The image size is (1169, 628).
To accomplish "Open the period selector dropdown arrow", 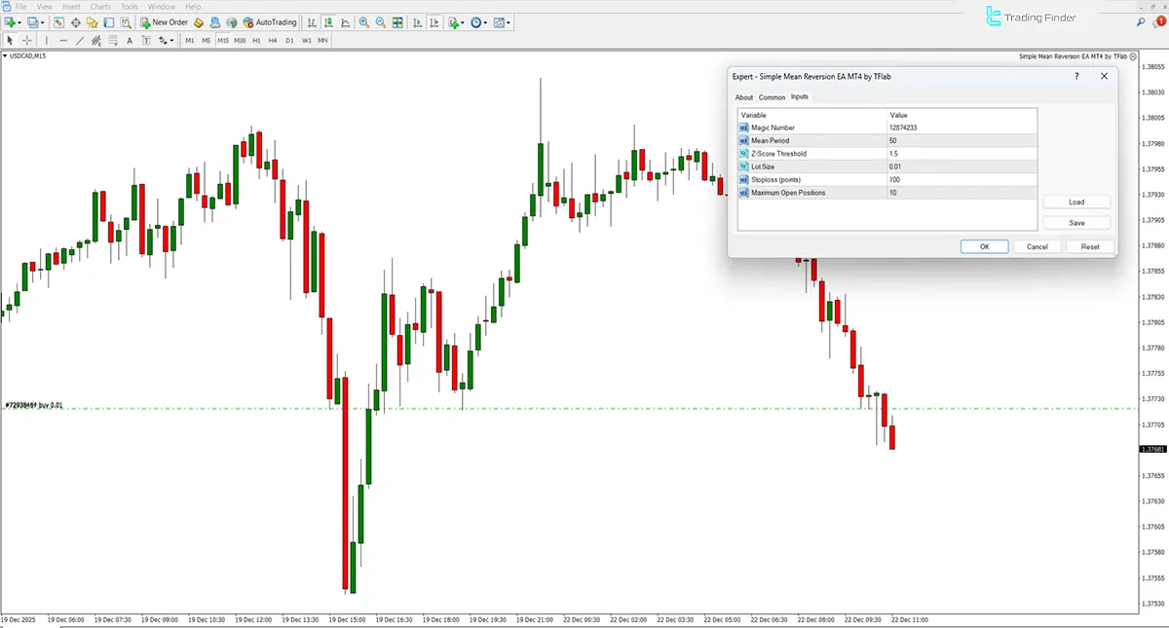I will click(x=487, y=21).
